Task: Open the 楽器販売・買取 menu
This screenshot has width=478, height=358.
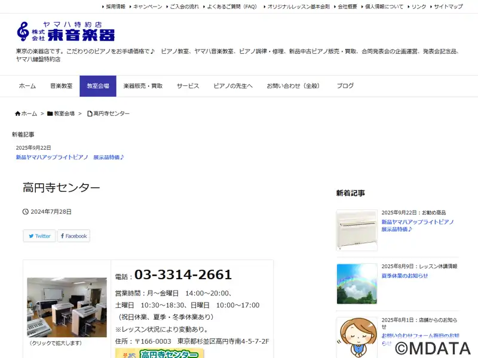Action: click(143, 86)
